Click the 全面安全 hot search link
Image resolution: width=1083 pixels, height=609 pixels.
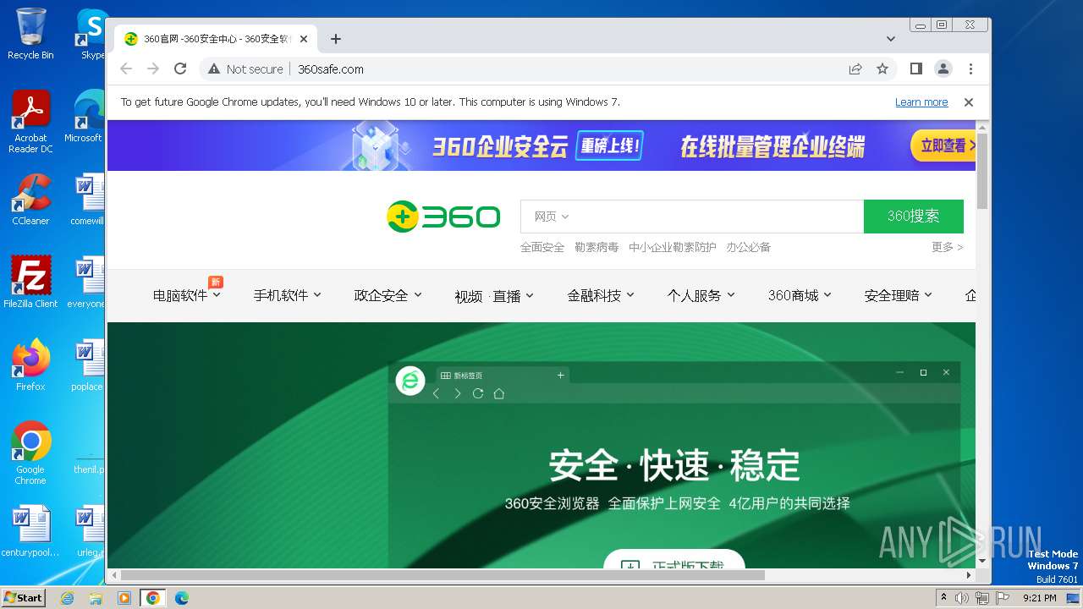(x=542, y=247)
